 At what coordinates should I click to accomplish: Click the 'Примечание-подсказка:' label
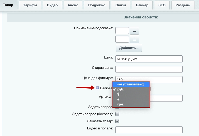pos(93,28)
